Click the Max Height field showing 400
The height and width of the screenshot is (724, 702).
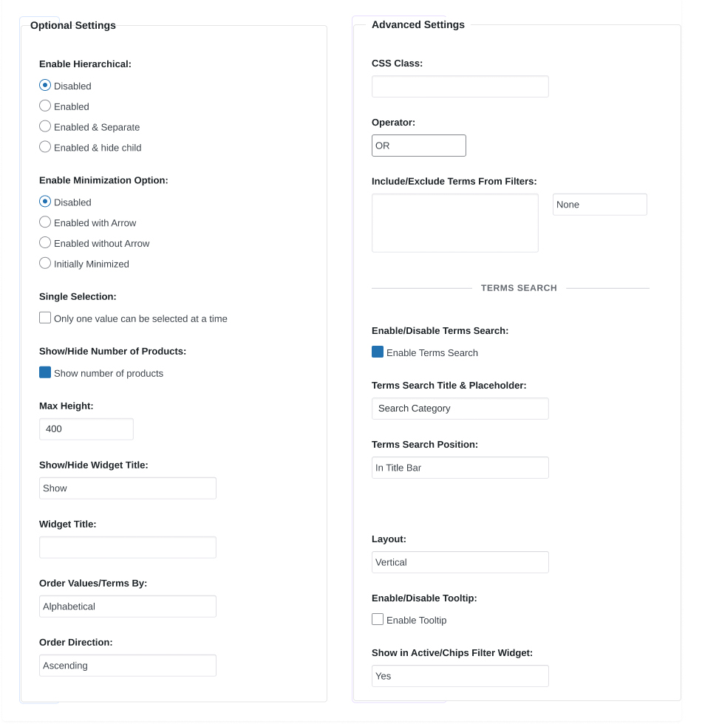pos(86,428)
